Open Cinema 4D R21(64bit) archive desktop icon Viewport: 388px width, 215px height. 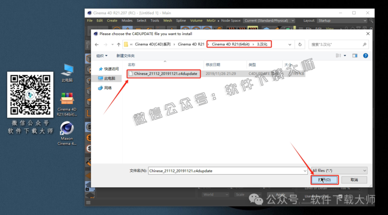tap(67, 104)
